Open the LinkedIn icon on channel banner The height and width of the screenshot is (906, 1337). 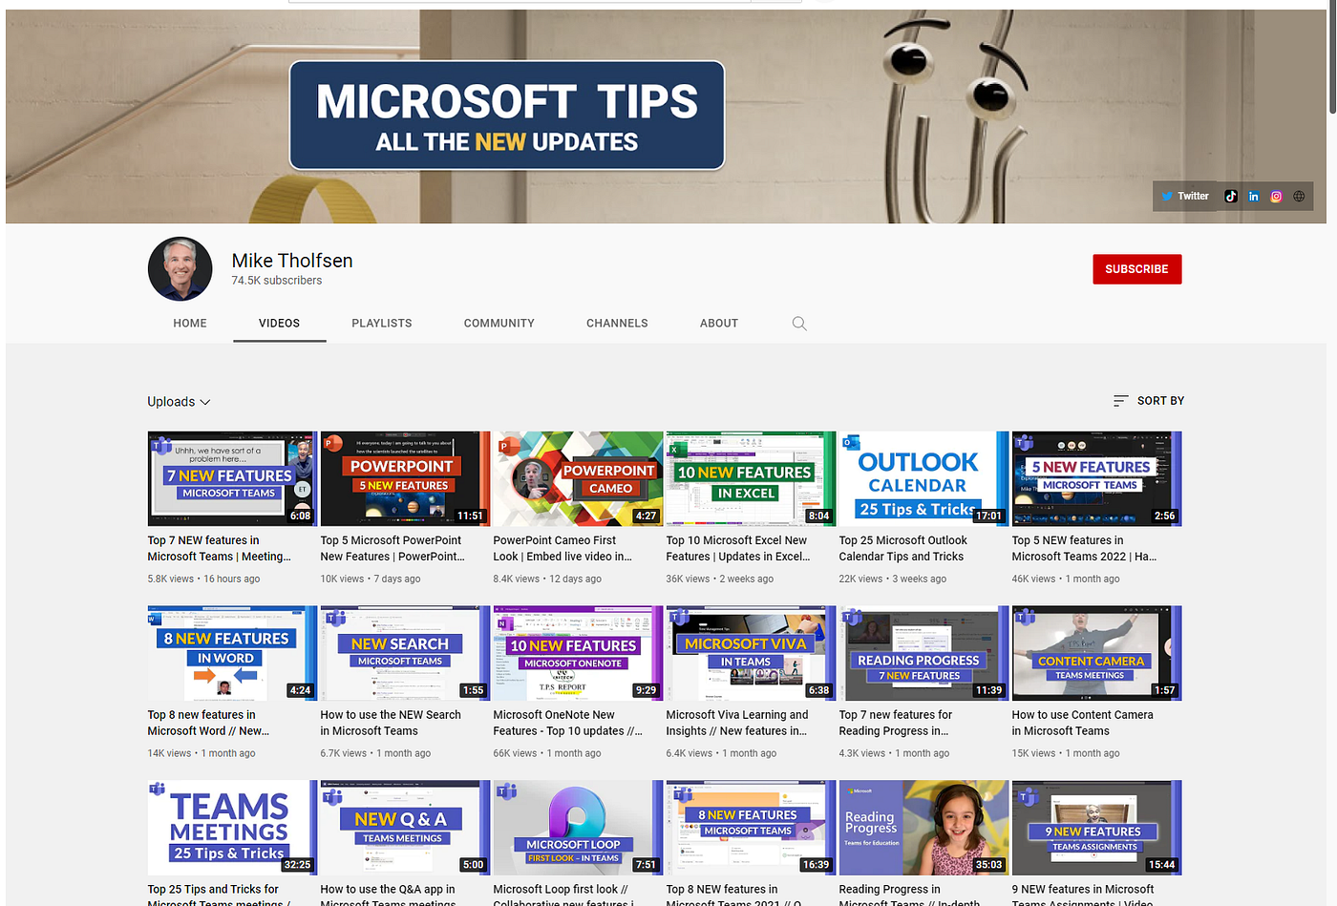point(1254,196)
